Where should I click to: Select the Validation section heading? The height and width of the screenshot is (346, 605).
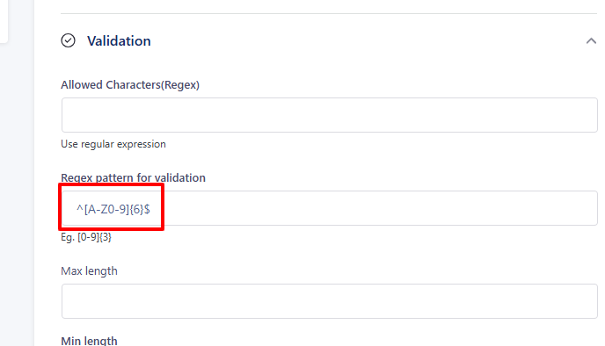click(x=119, y=41)
